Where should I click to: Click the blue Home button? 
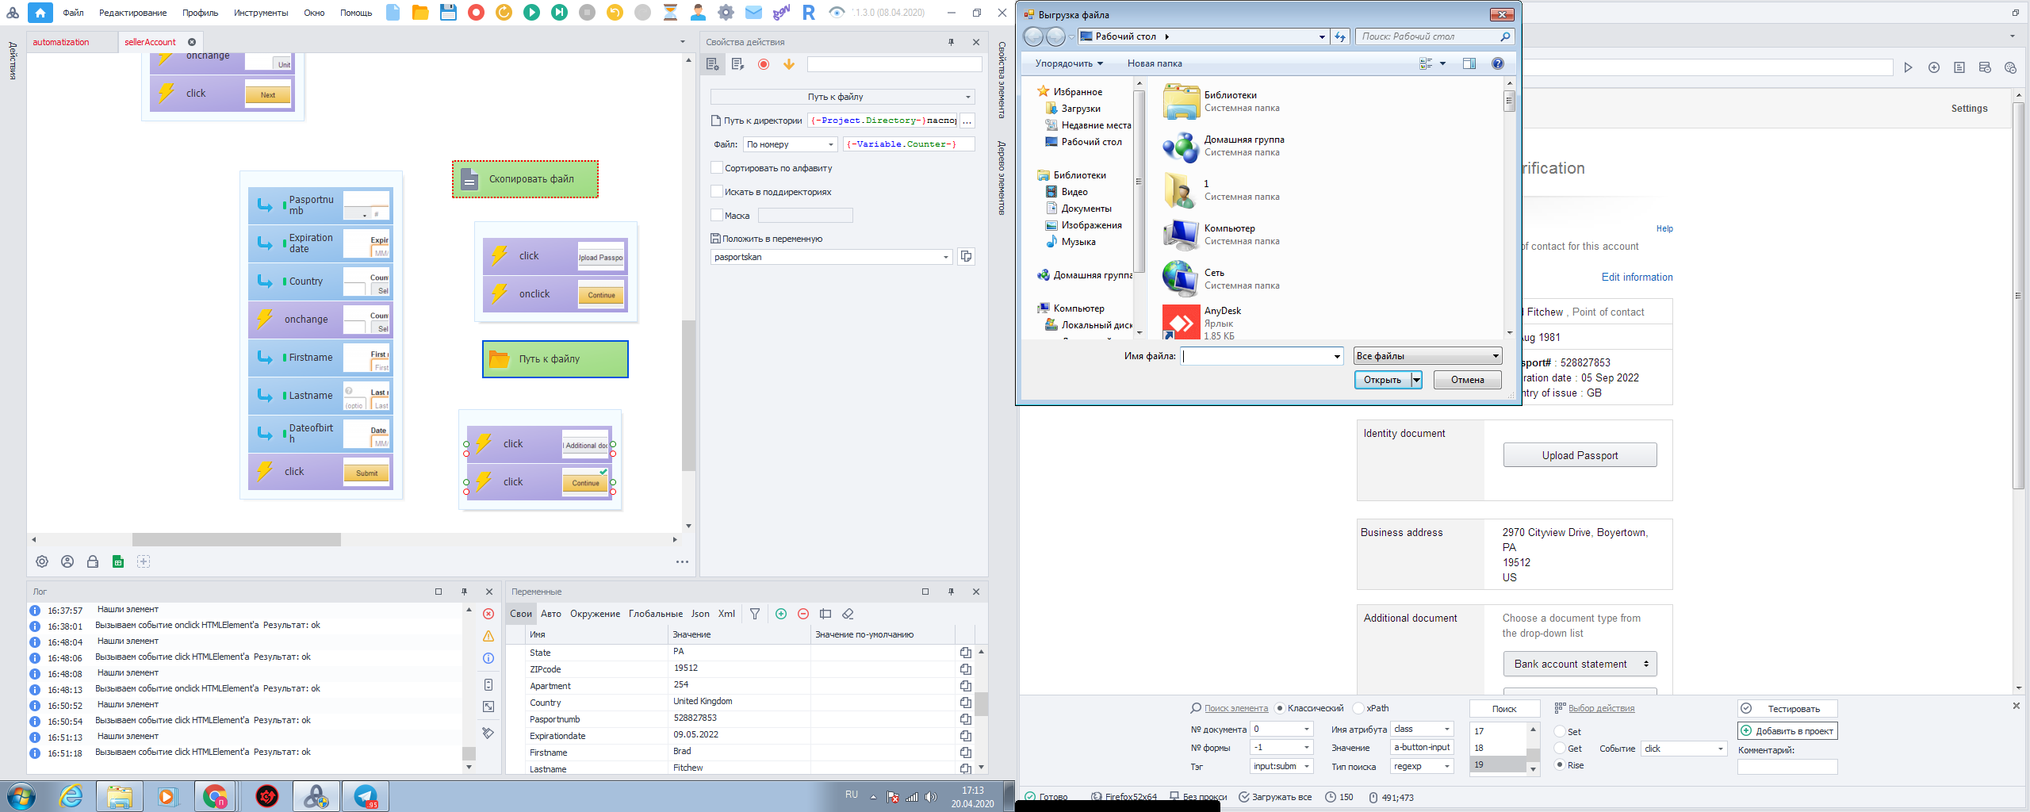click(x=40, y=13)
